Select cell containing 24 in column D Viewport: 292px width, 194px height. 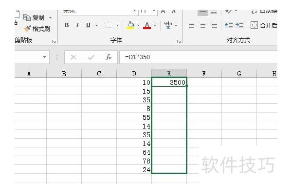coord(134,169)
